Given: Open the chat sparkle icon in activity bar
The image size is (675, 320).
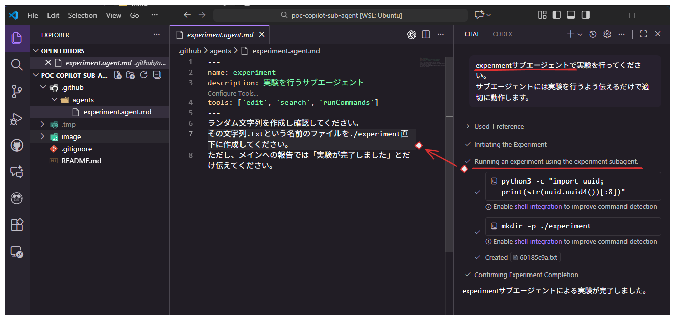Looking at the screenshot, I should 17,172.
